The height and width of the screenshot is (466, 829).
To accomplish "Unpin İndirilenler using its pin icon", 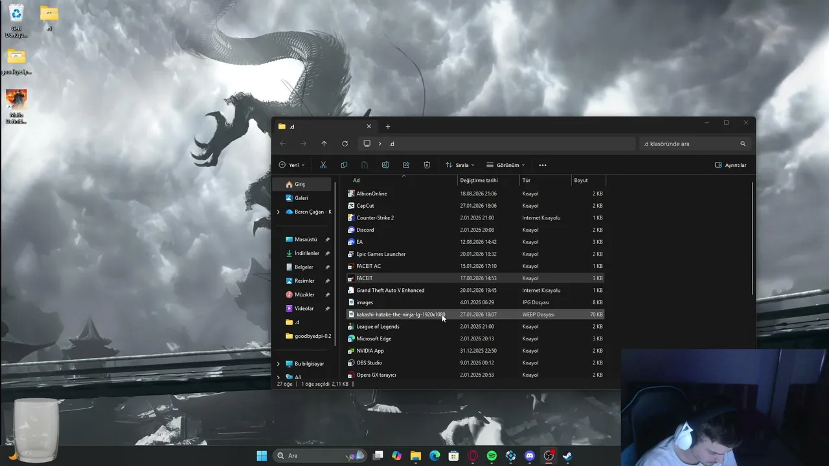I will click(327, 253).
